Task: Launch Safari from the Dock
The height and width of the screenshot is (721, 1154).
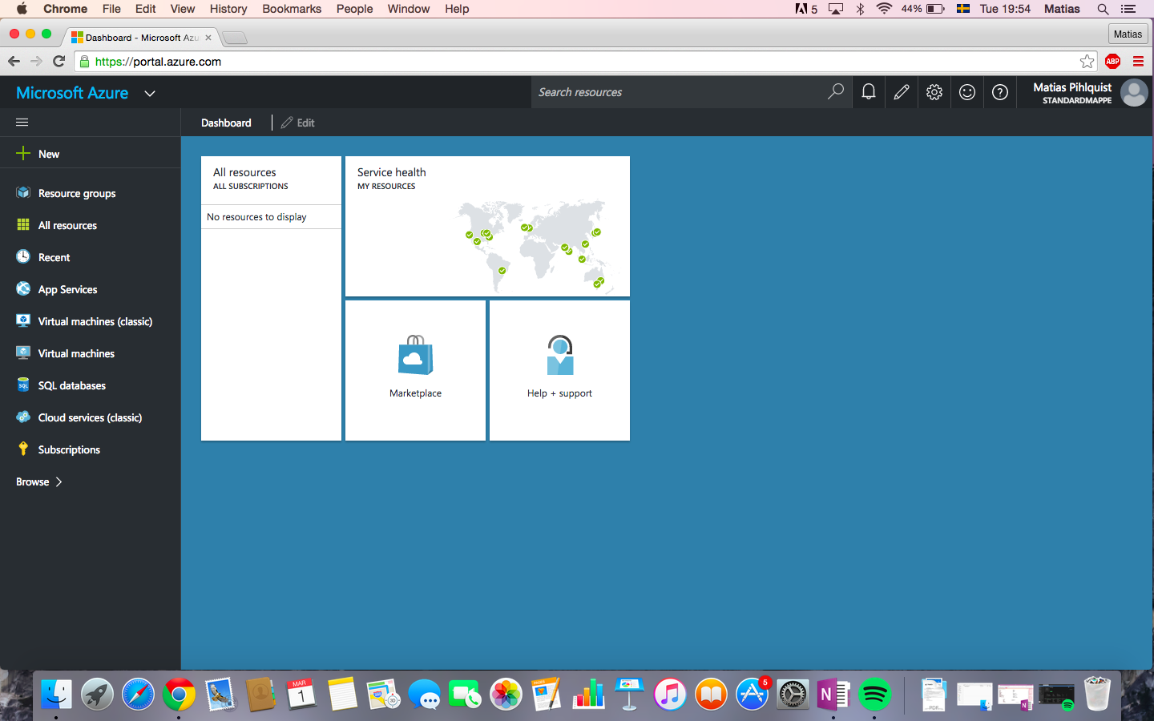Action: 138,694
